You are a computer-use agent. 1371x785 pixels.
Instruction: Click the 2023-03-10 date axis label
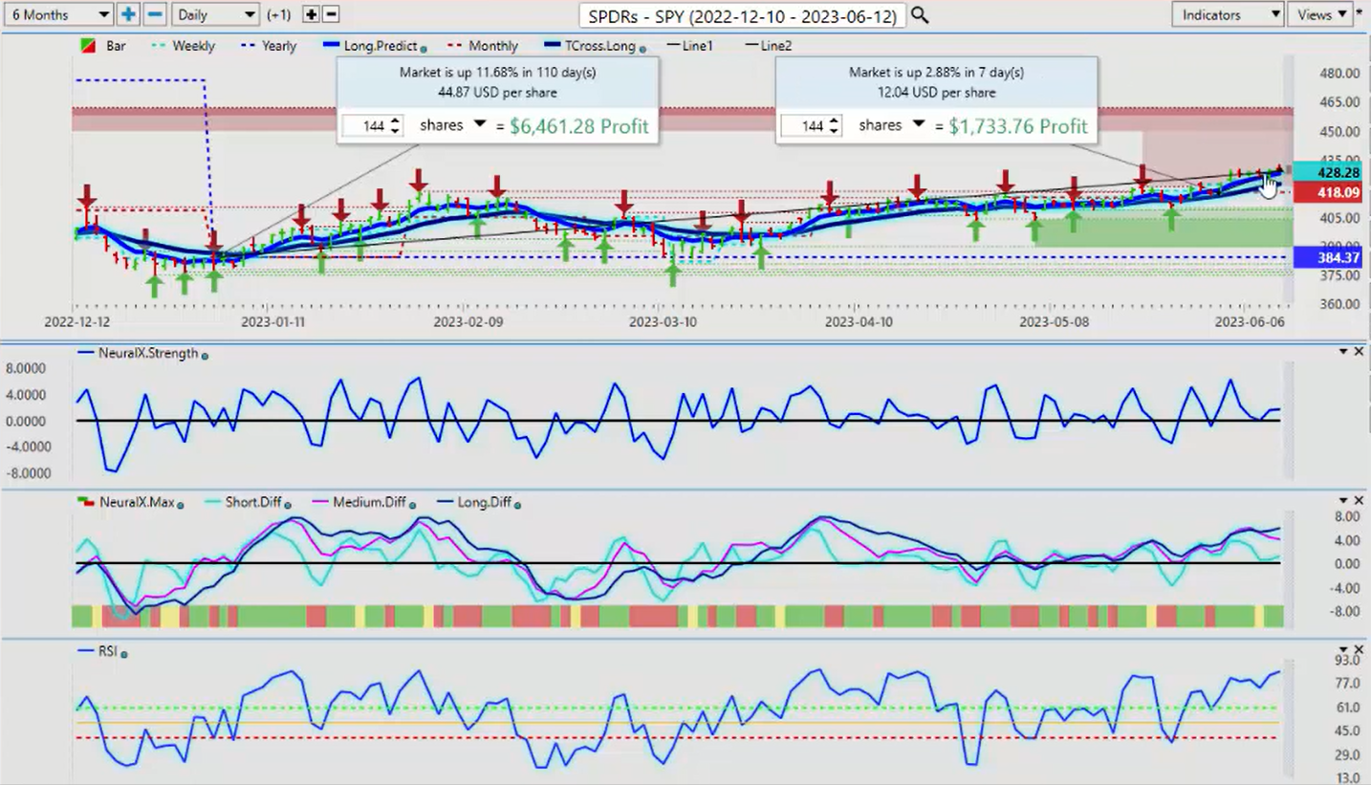click(x=664, y=322)
